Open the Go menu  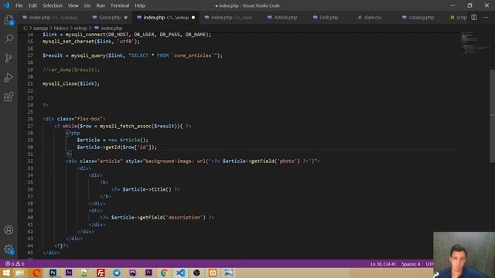tap(87, 5)
